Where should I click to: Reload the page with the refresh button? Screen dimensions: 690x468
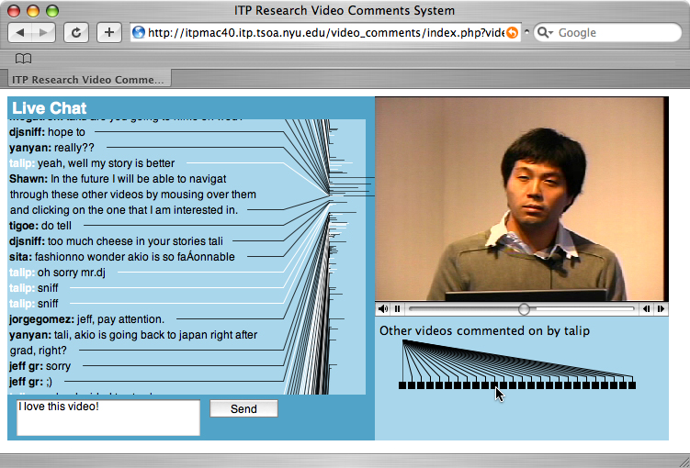click(x=75, y=33)
